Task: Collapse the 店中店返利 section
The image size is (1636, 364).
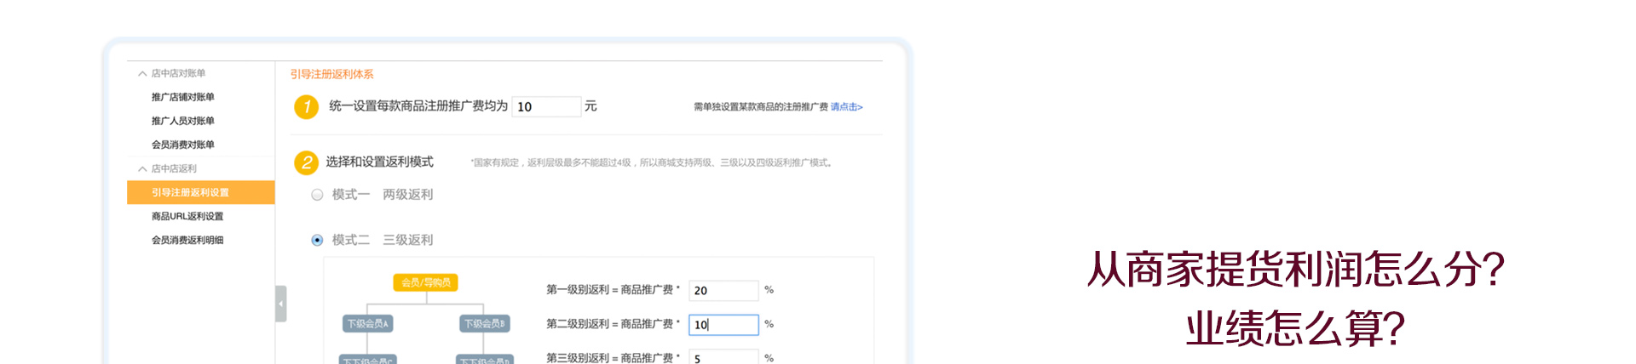Action: click(143, 169)
